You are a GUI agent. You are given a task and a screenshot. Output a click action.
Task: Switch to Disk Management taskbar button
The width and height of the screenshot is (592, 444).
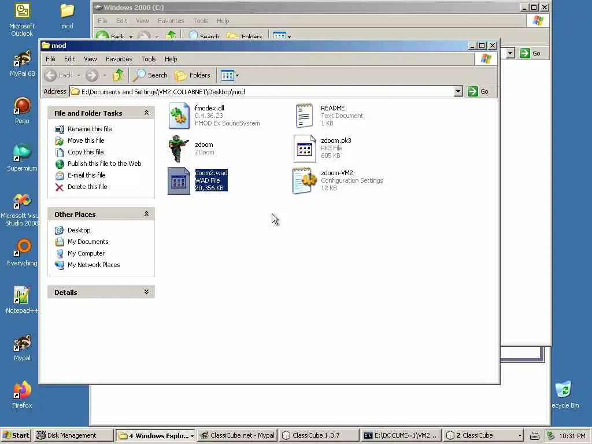[72, 435]
